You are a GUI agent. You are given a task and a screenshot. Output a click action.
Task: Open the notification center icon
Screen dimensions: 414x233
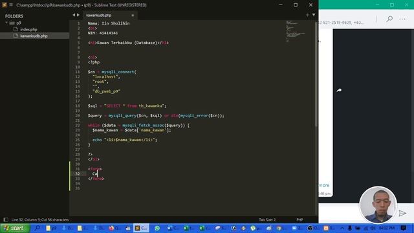403,228
